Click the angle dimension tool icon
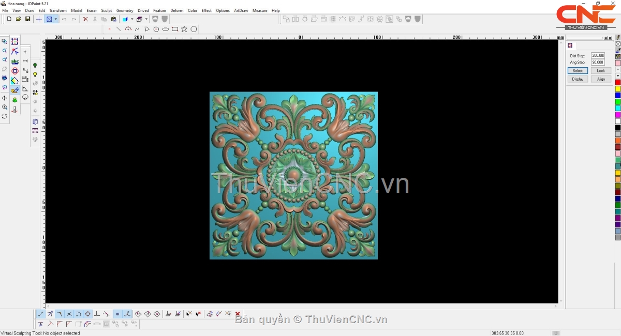This screenshot has height=336, width=621. pos(25,89)
